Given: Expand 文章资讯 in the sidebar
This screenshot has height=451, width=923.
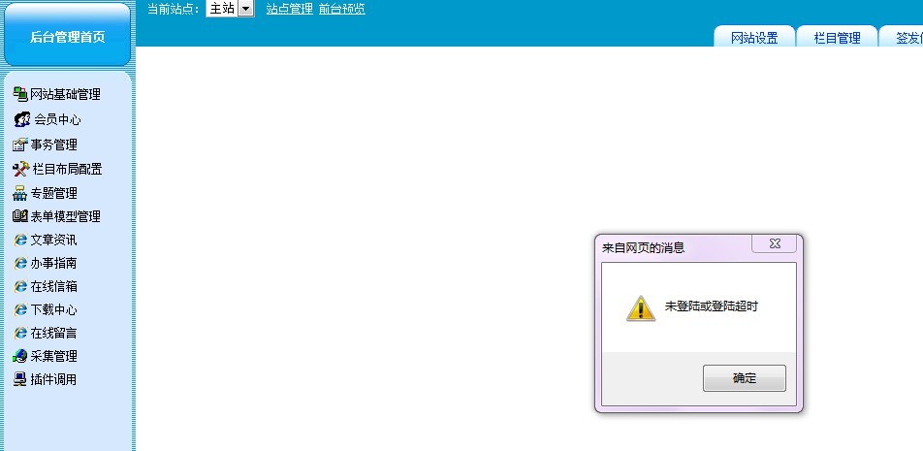Looking at the screenshot, I should click(x=53, y=240).
